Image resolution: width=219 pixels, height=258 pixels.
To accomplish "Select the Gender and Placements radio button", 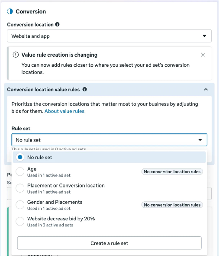I will tap(20, 205).
